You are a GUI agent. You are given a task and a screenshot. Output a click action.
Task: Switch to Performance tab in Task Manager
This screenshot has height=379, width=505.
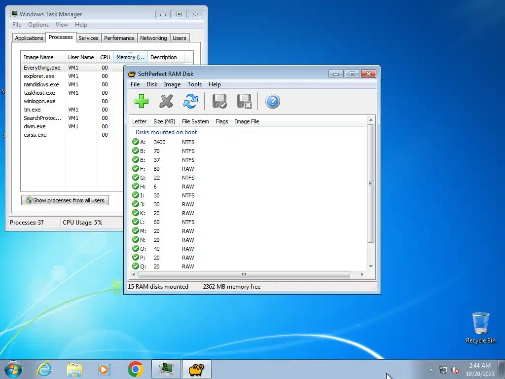(x=119, y=38)
